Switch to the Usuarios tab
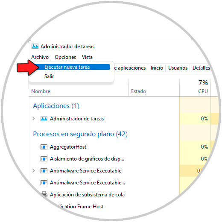This screenshot has height=222, width=222. [x=178, y=68]
